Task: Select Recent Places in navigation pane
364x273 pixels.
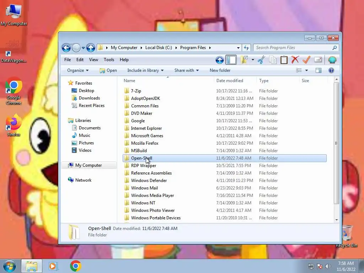Action: (88, 105)
